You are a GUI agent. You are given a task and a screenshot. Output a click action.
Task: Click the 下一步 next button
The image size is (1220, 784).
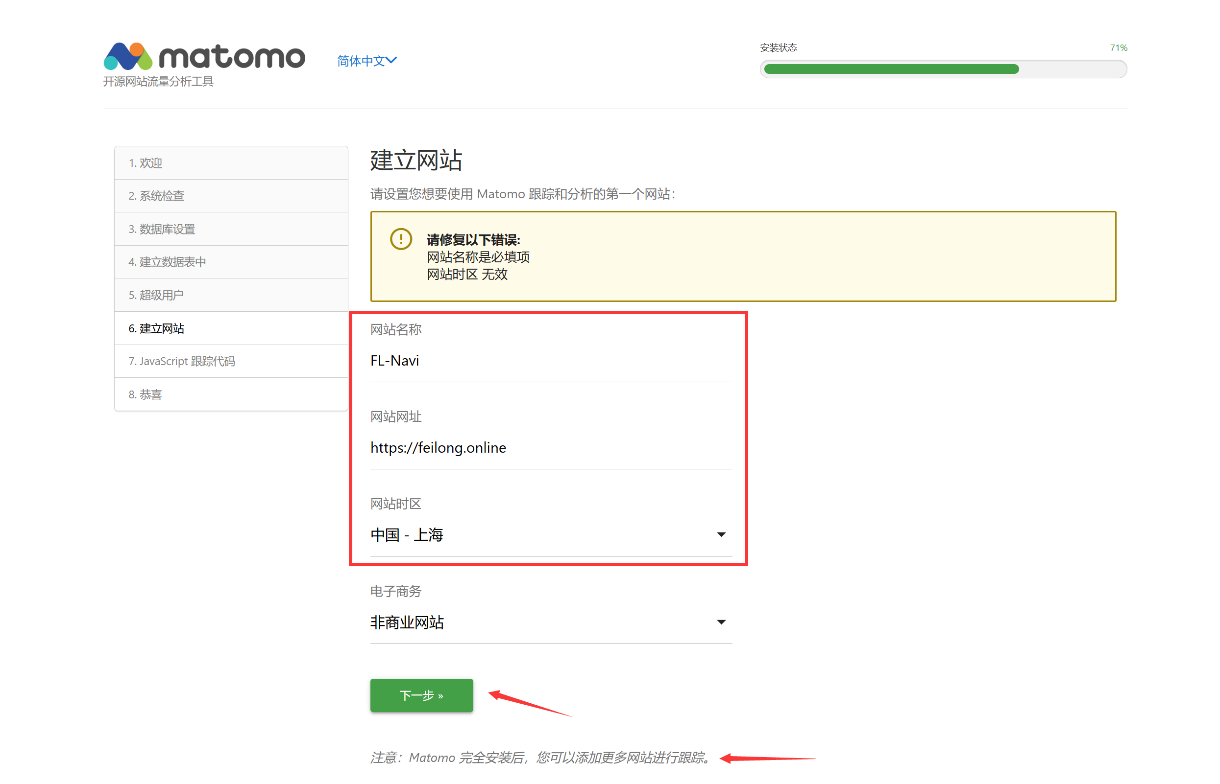click(421, 695)
